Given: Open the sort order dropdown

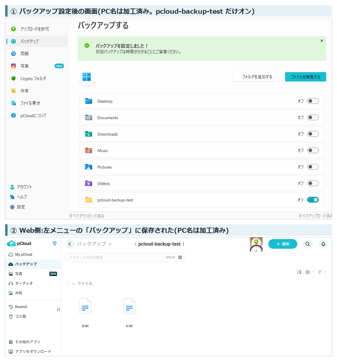Looking at the screenshot, I should pos(322,272).
